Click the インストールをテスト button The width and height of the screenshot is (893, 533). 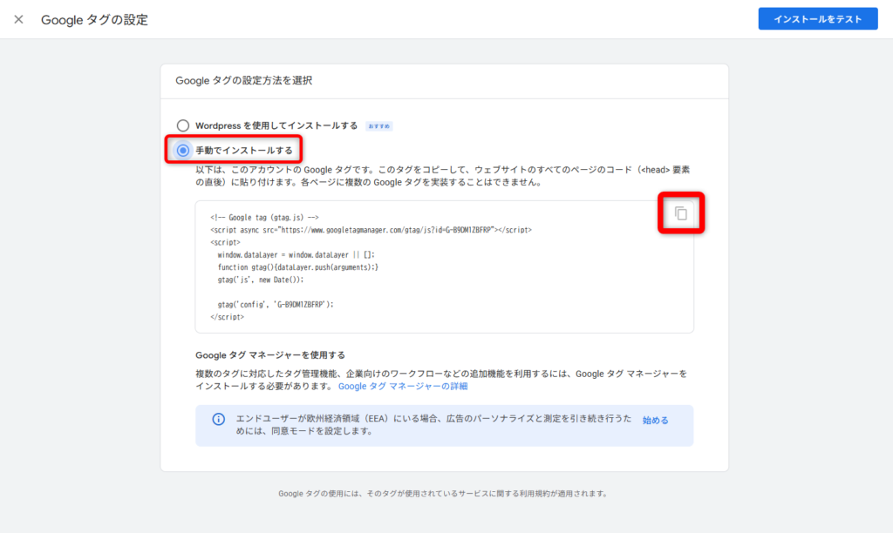(818, 19)
